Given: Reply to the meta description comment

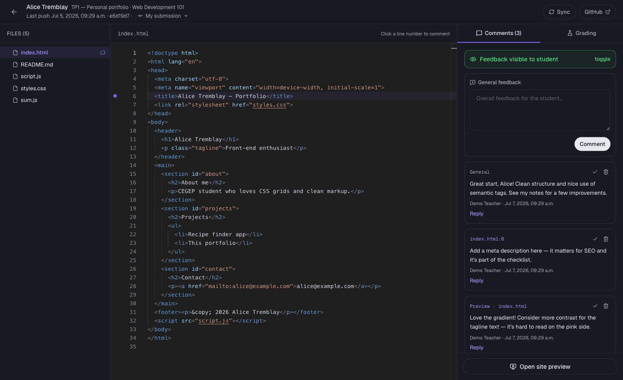Looking at the screenshot, I should (x=476, y=281).
